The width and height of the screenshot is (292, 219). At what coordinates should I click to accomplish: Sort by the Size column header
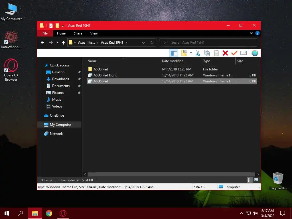(x=247, y=61)
